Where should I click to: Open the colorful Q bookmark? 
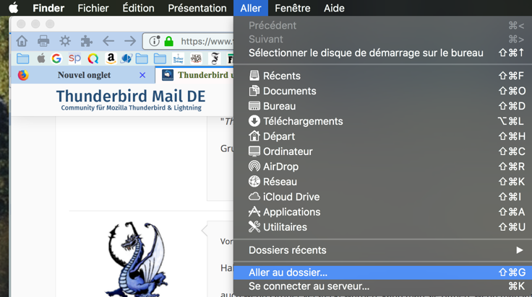click(x=93, y=58)
